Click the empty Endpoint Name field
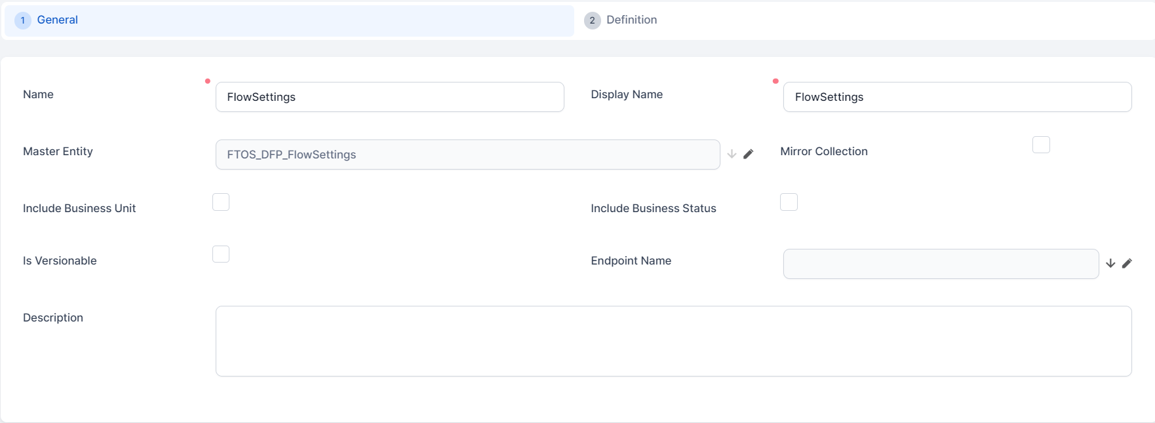This screenshot has width=1155, height=423. tap(941, 264)
